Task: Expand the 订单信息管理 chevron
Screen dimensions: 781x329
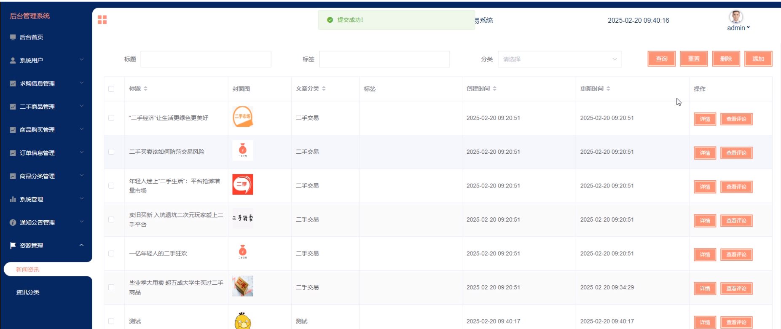Action: (81, 152)
